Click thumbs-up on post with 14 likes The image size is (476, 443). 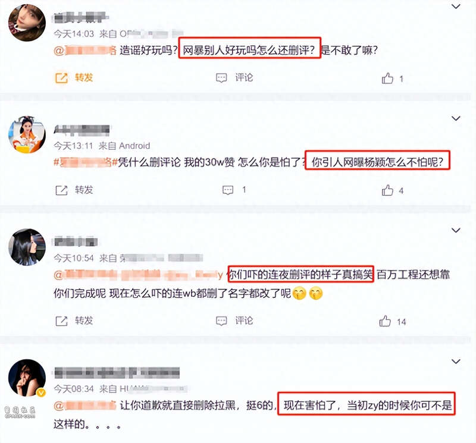385,321
